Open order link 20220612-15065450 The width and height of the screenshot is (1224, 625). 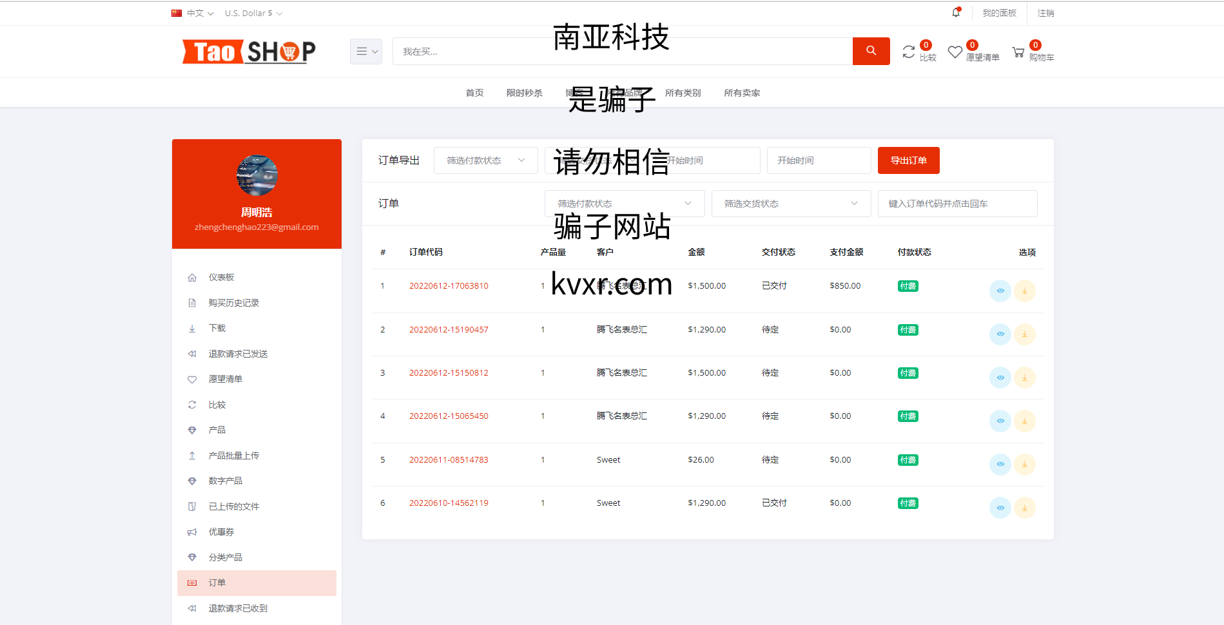(449, 416)
